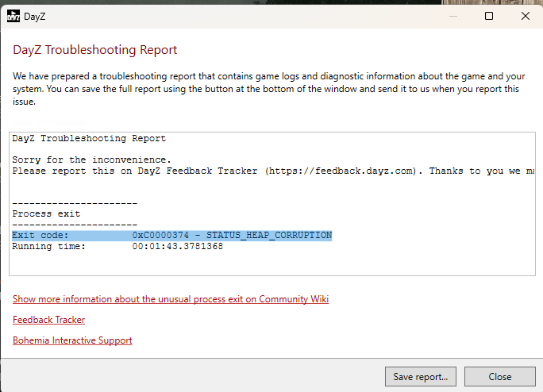Close the DayZ window with X
543x392 pixels.
pyautogui.click(x=526, y=16)
